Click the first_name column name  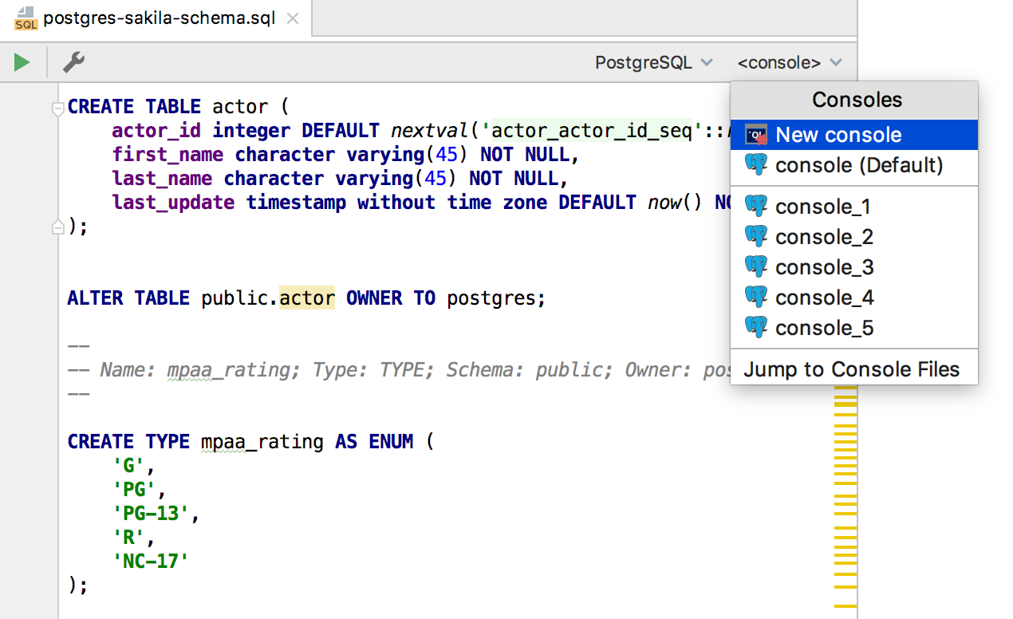[168, 155]
